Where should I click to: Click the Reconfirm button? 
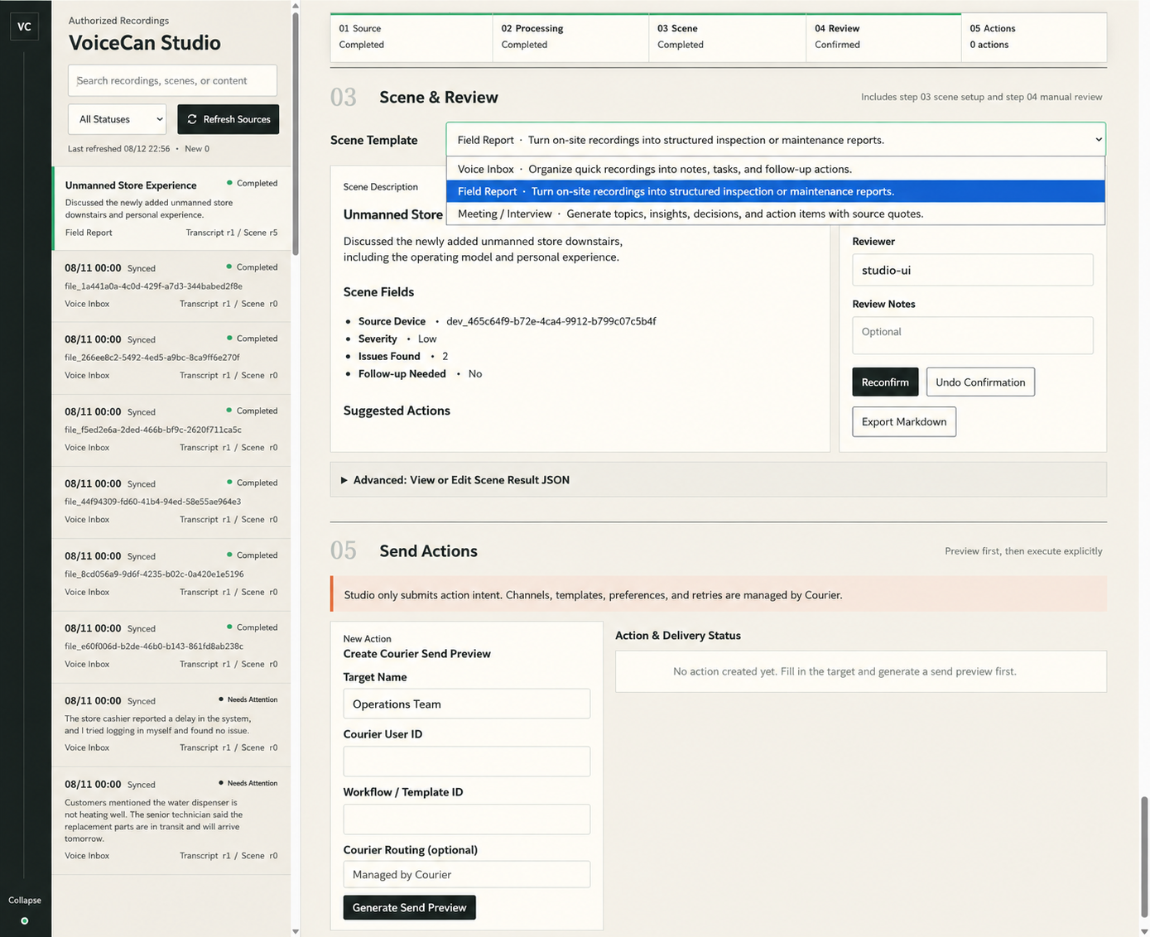(885, 382)
